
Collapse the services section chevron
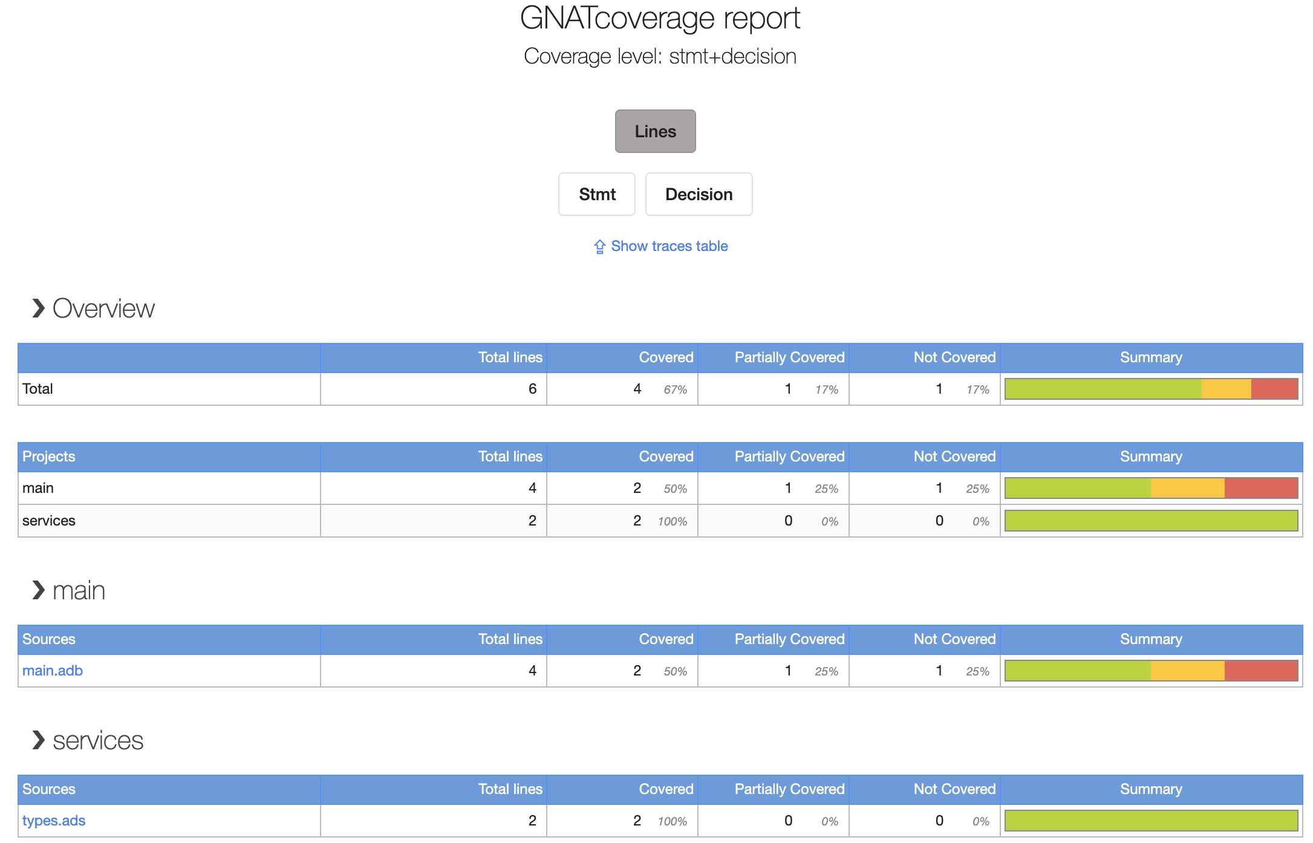39,740
